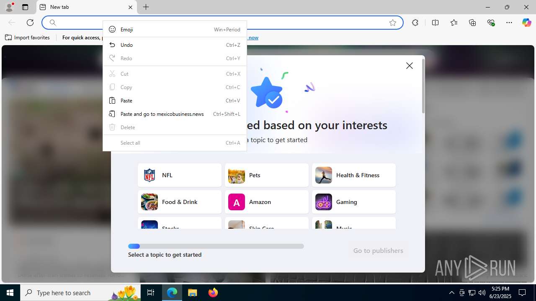Click the taskbar clock 5:25 PM
The image size is (536, 301).
click(500, 293)
